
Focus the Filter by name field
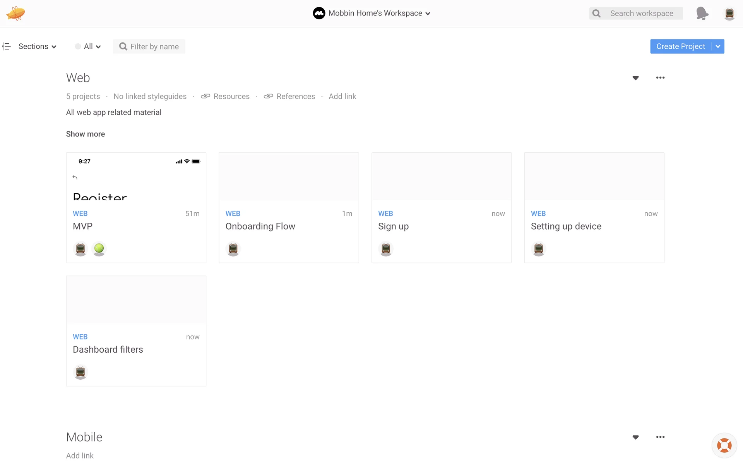click(x=154, y=46)
